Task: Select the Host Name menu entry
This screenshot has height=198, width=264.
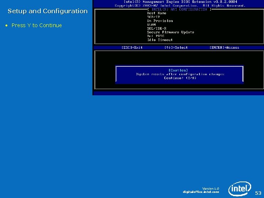Action: (157, 13)
